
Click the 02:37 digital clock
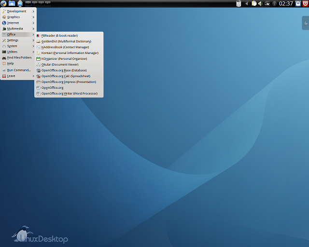[286, 3]
